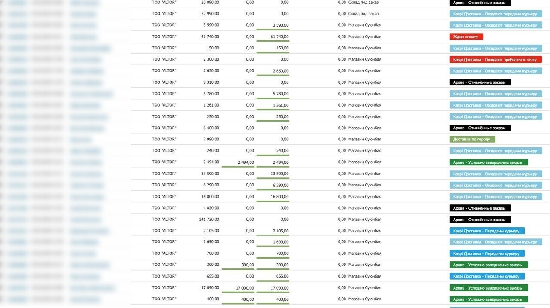This screenshot has height=308, width=550.
Task: Click the "Переданы курьеру" badge in the 655,00 row
Action: click(487, 276)
